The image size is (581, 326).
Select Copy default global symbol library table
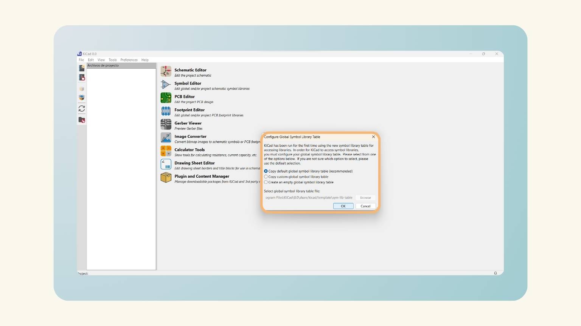coord(308,171)
